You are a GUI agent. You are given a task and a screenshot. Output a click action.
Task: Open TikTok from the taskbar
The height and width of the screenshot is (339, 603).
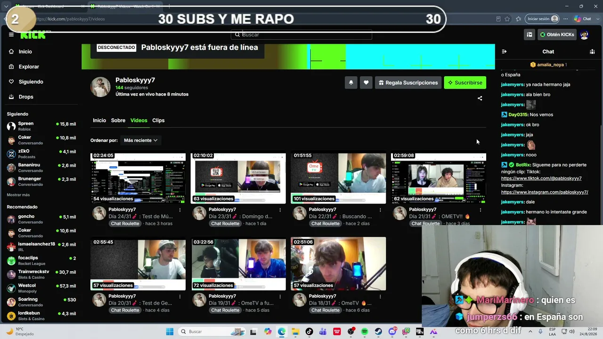click(309, 331)
